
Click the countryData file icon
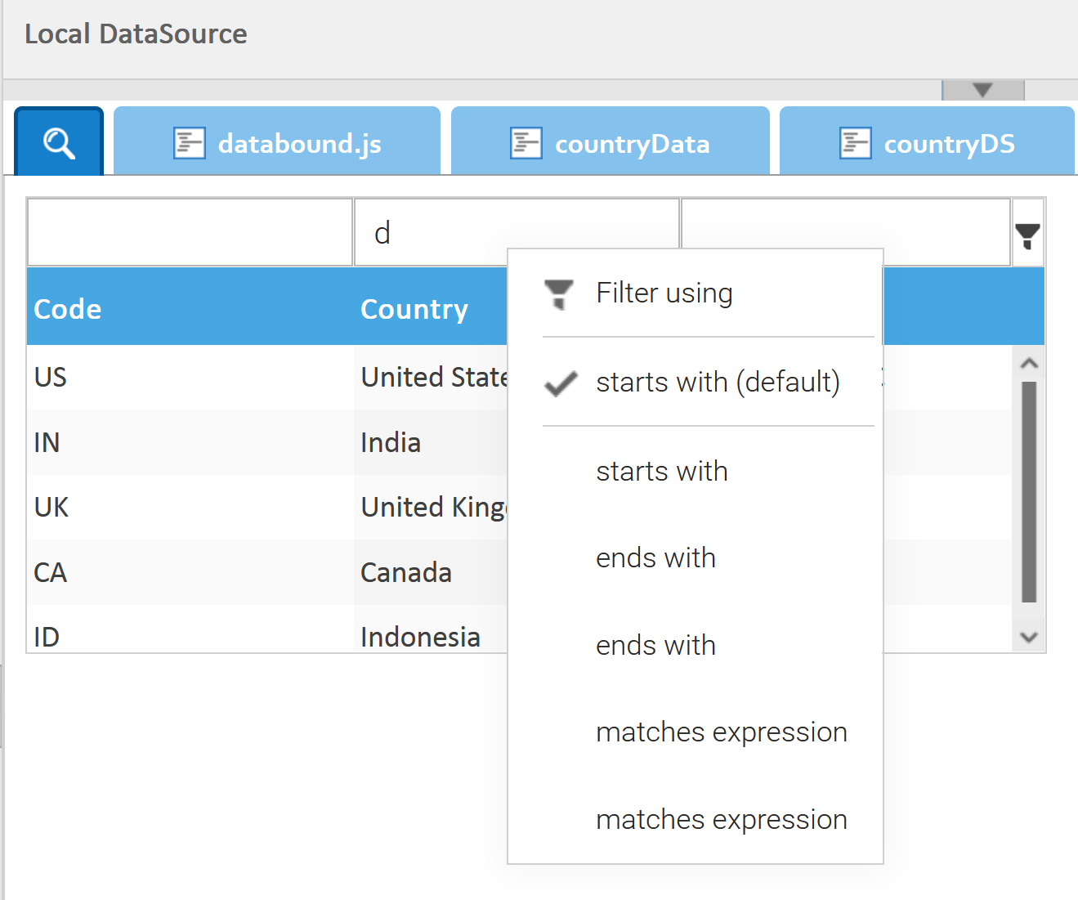click(x=526, y=144)
